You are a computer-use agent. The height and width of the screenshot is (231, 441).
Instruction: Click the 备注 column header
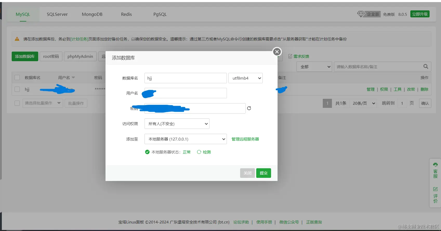click(282, 78)
